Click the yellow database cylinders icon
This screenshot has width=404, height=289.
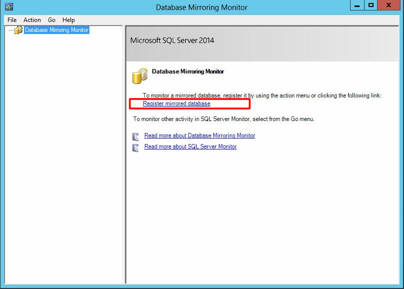point(139,75)
